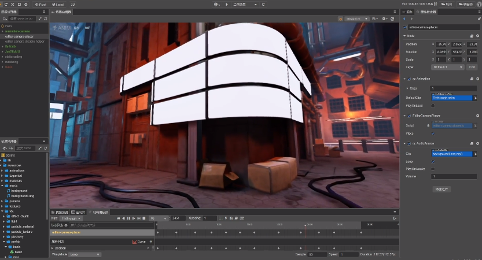Uncheck the Loop checkbox in AudioSource
This screenshot has width=482, height=260.
point(433,161)
